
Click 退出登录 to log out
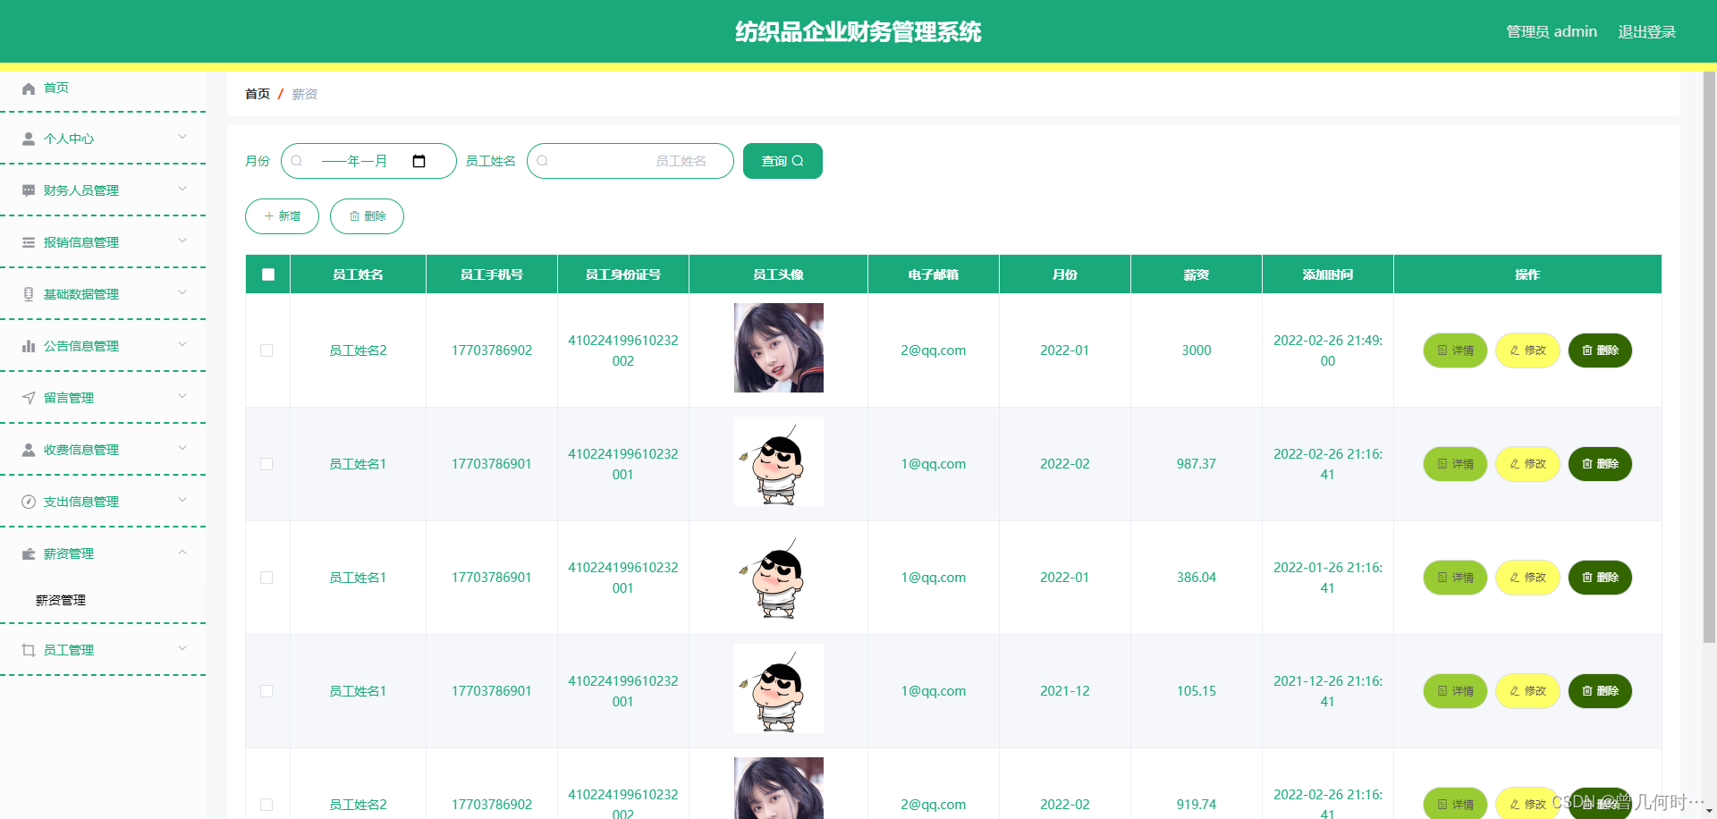click(1646, 30)
